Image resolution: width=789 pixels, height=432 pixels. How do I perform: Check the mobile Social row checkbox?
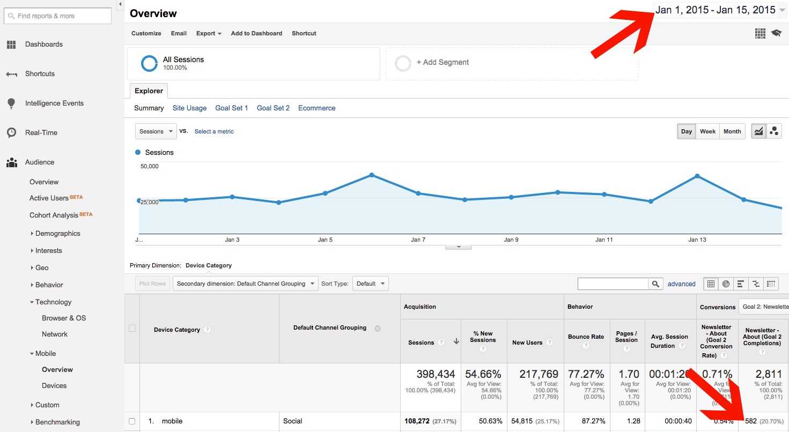pyautogui.click(x=132, y=421)
